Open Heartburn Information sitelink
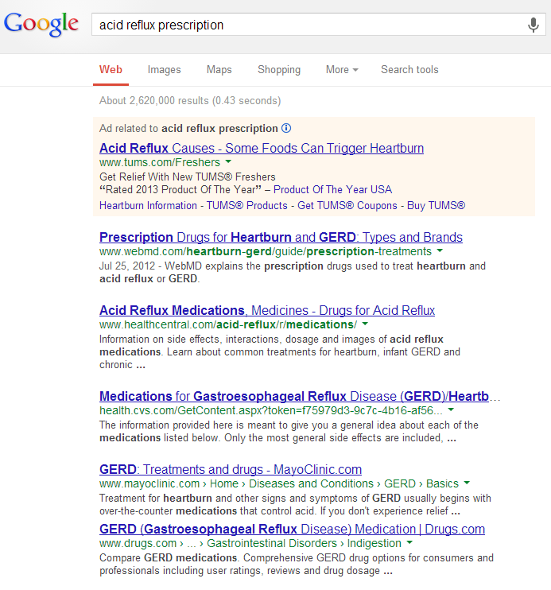Image resolution: width=551 pixels, height=590 pixels. coord(148,206)
